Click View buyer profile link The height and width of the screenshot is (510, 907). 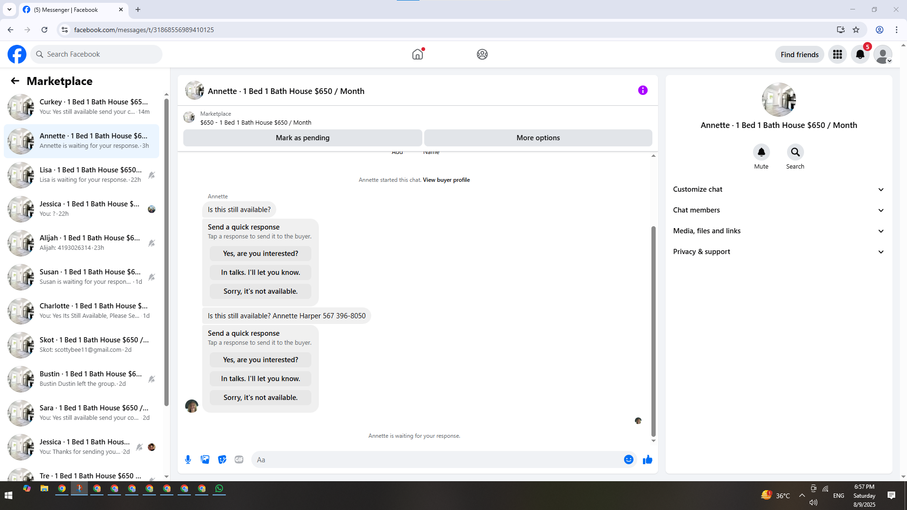(x=446, y=180)
